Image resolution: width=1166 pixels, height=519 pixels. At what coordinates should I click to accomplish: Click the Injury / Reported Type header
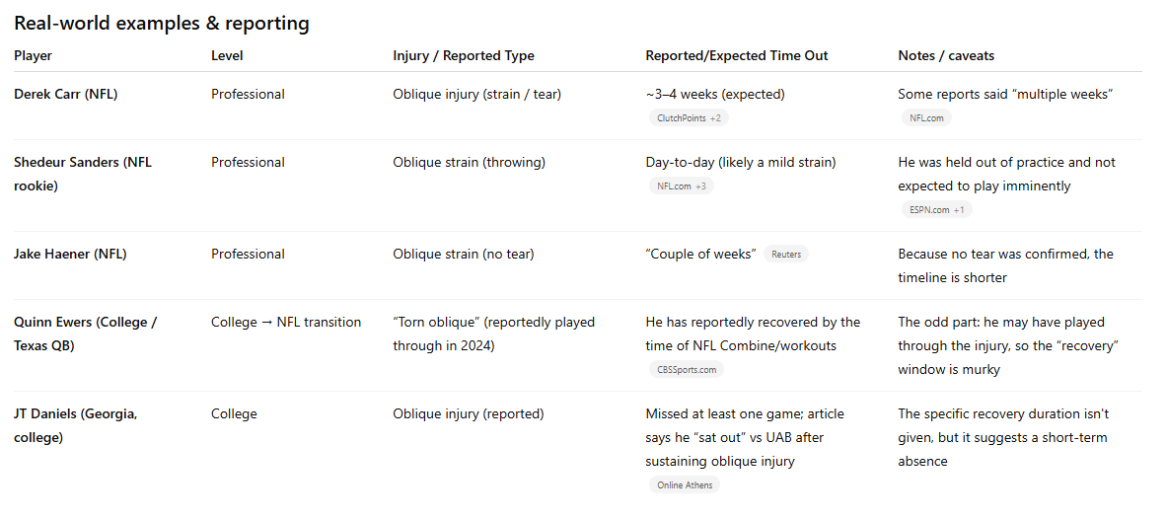coord(464,56)
